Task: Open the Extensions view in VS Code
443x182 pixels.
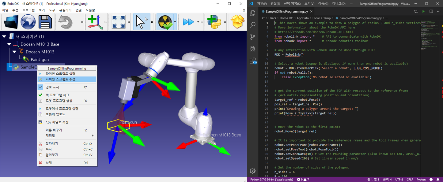Action: pyautogui.click(x=253, y=61)
